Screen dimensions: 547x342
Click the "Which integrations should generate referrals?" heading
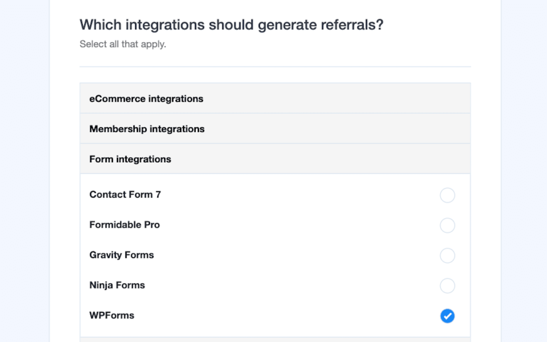point(231,25)
